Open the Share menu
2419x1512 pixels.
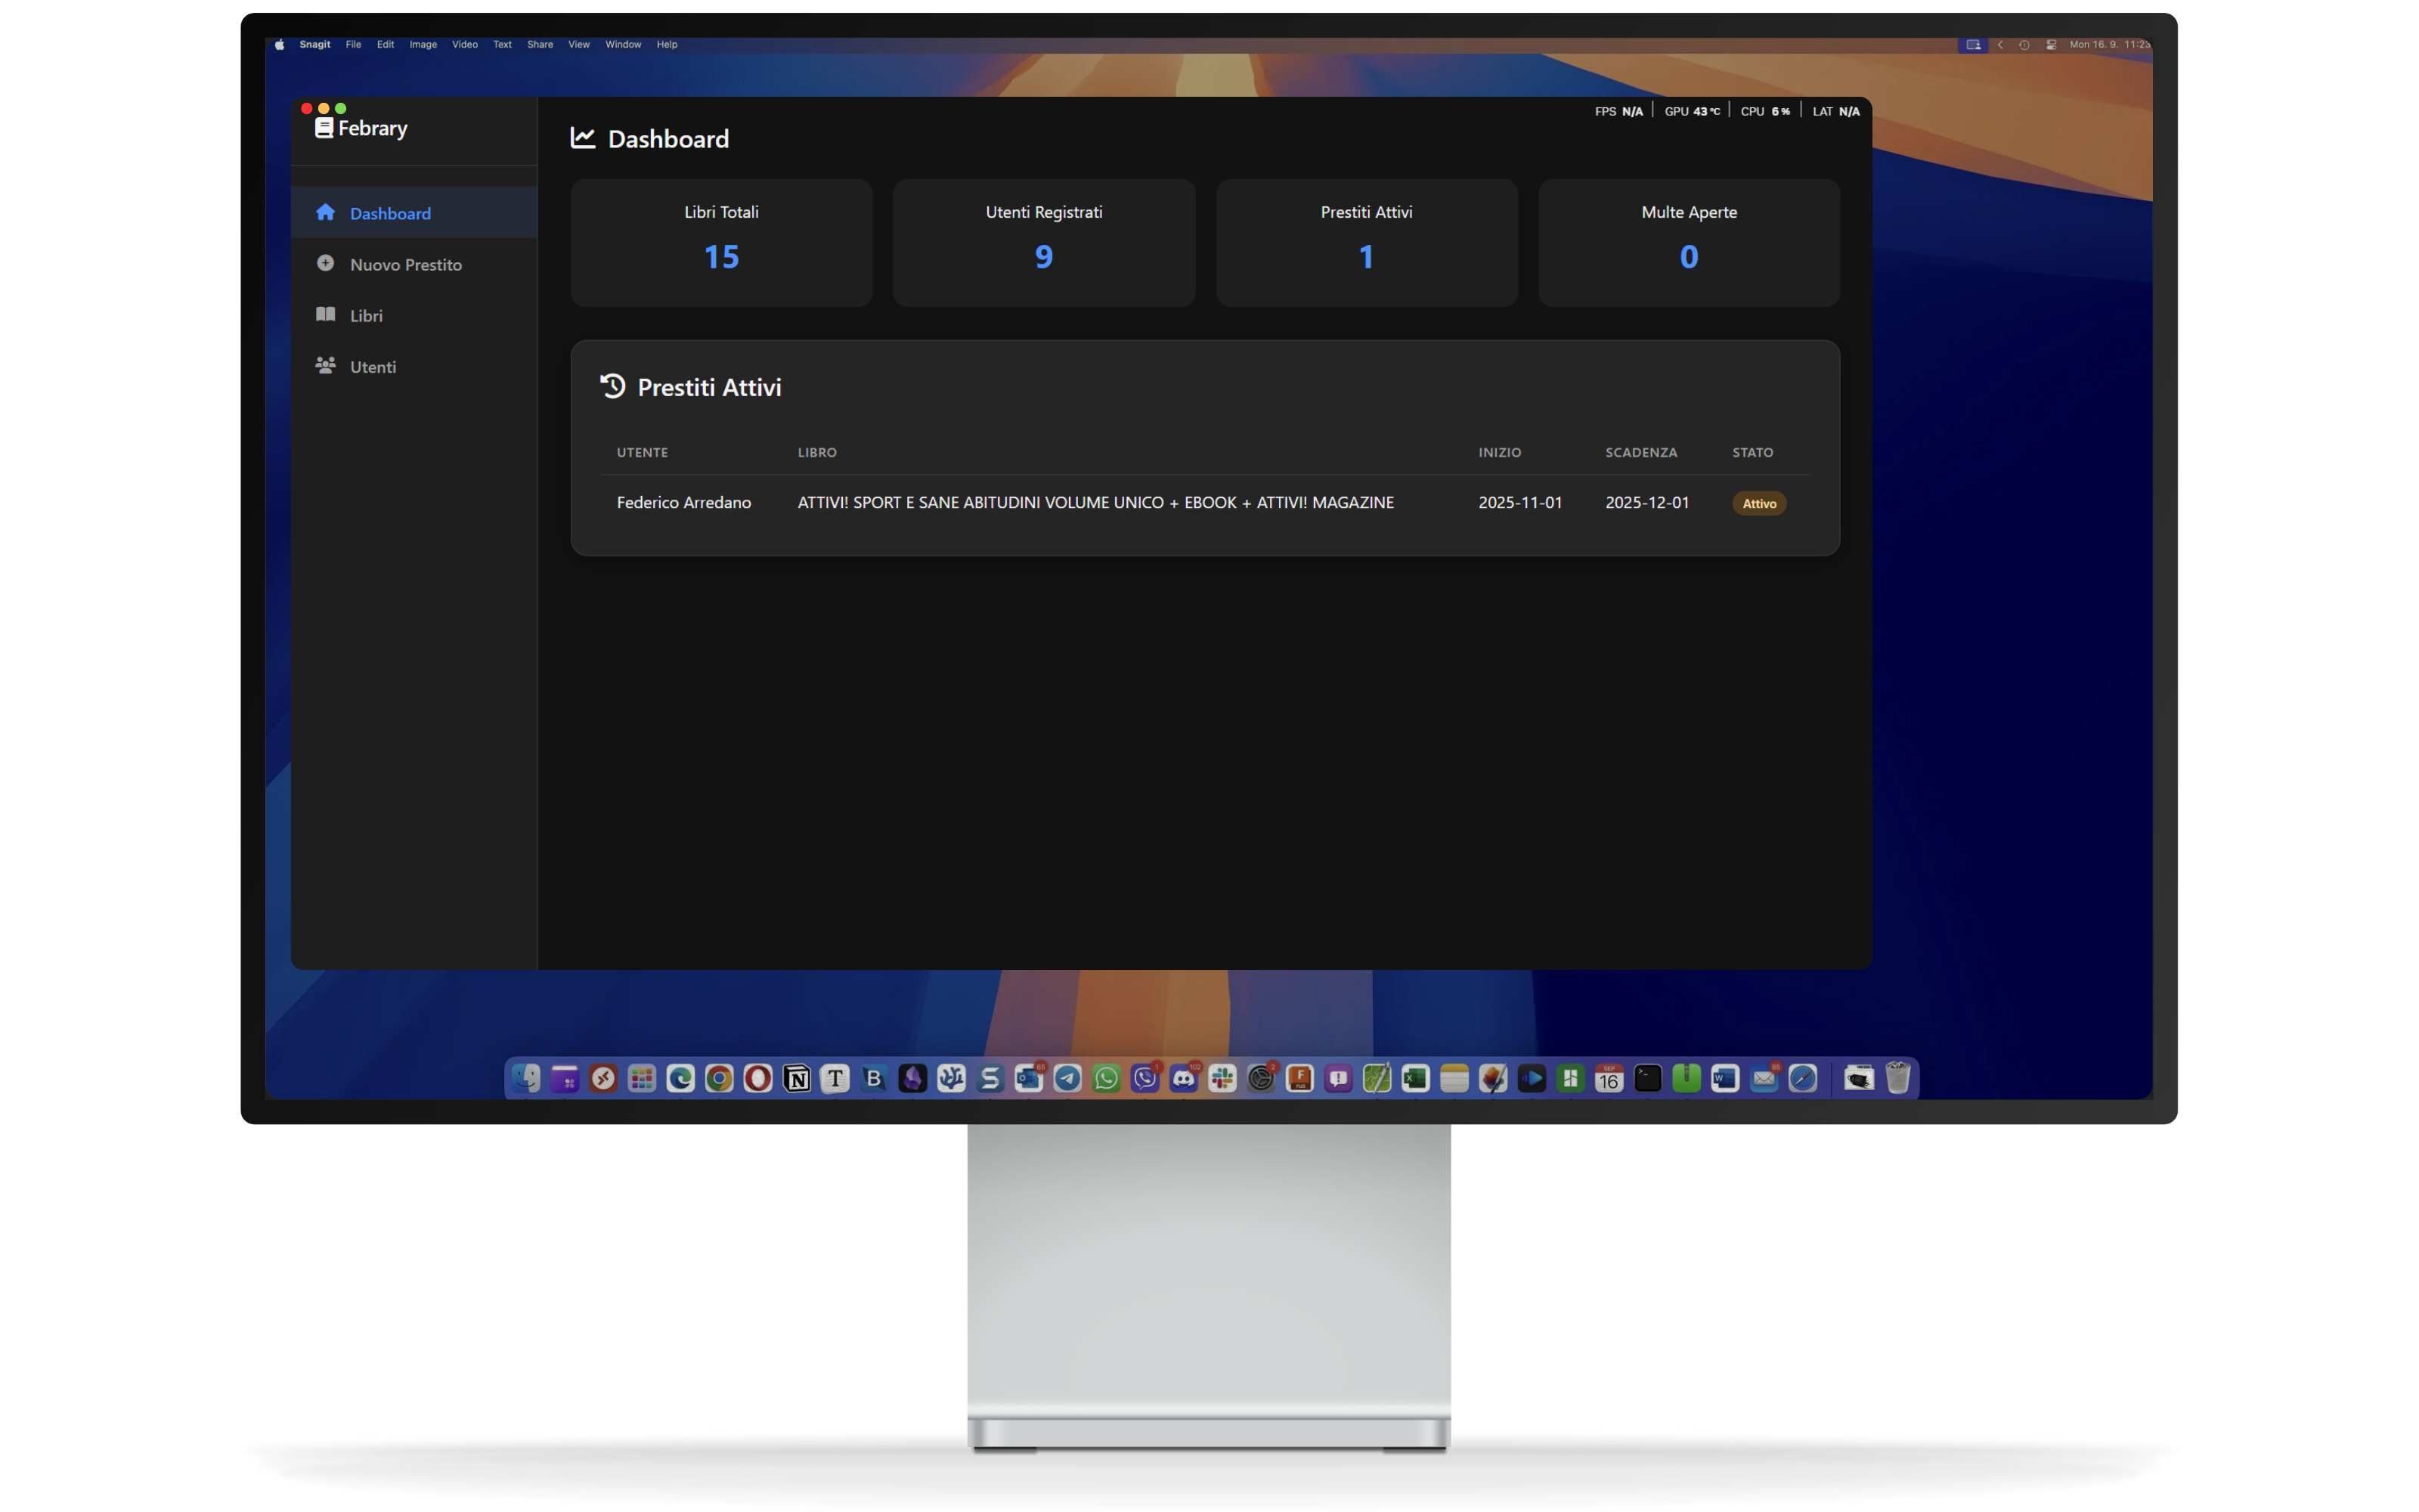[x=540, y=44]
